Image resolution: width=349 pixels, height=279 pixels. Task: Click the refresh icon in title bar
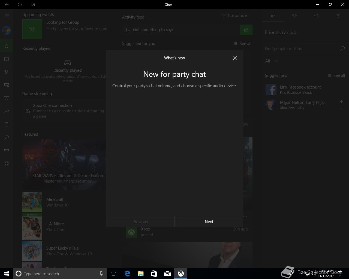click(20, 4)
